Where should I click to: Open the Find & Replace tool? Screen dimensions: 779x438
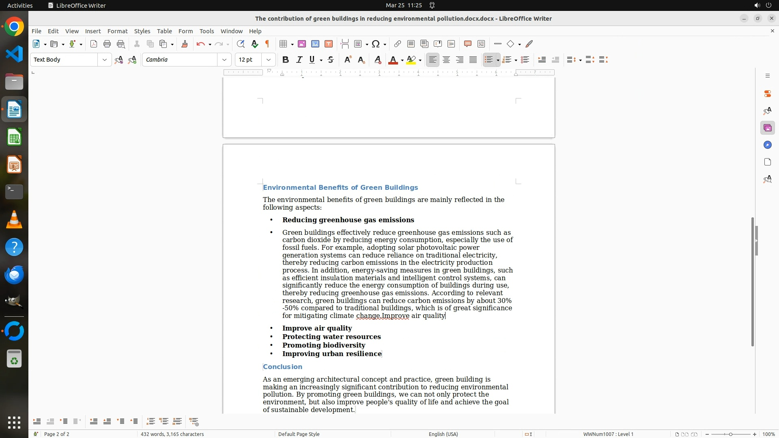coord(241,44)
